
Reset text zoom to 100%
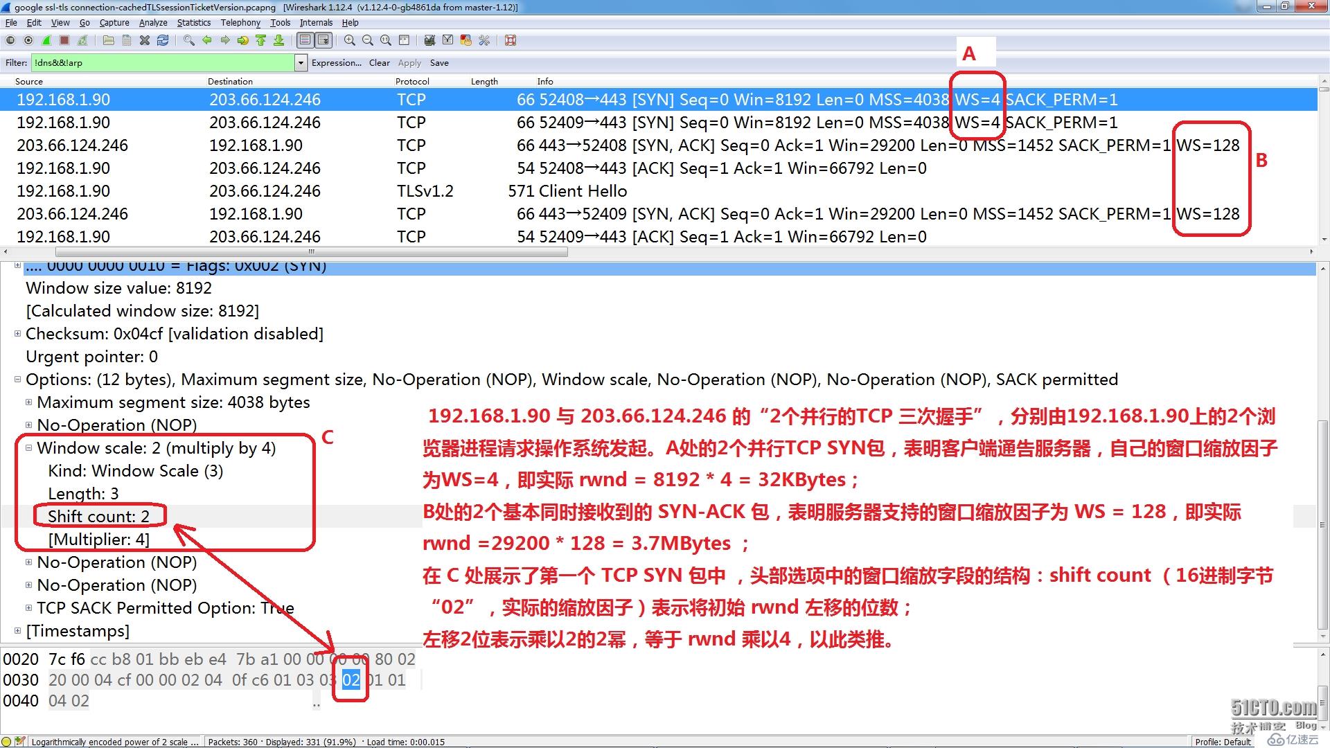tap(386, 40)
